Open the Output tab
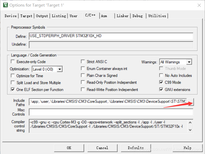Screen dimensions: 205x154 [x=42, y=16]
